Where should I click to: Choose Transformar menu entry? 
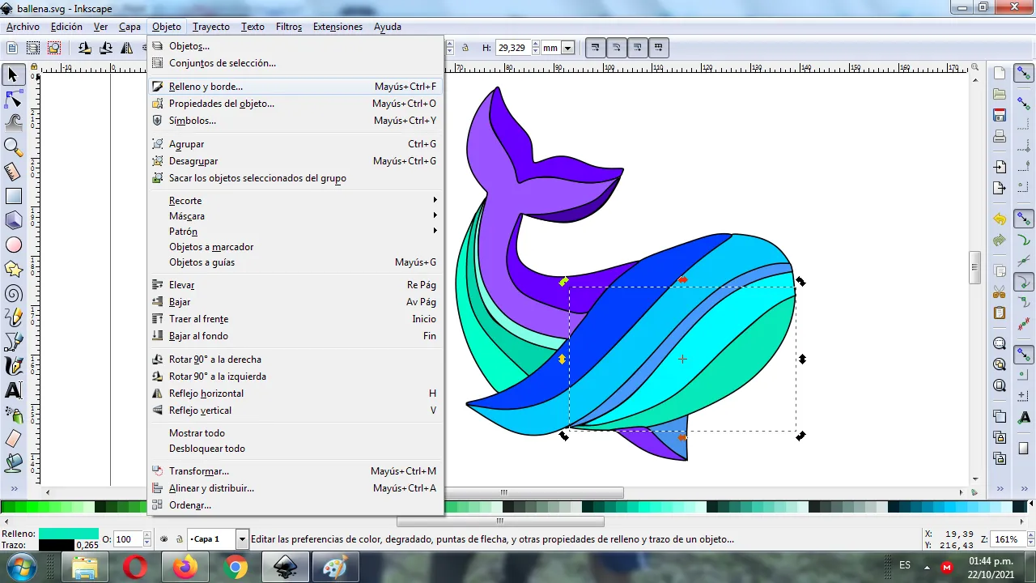295,471
